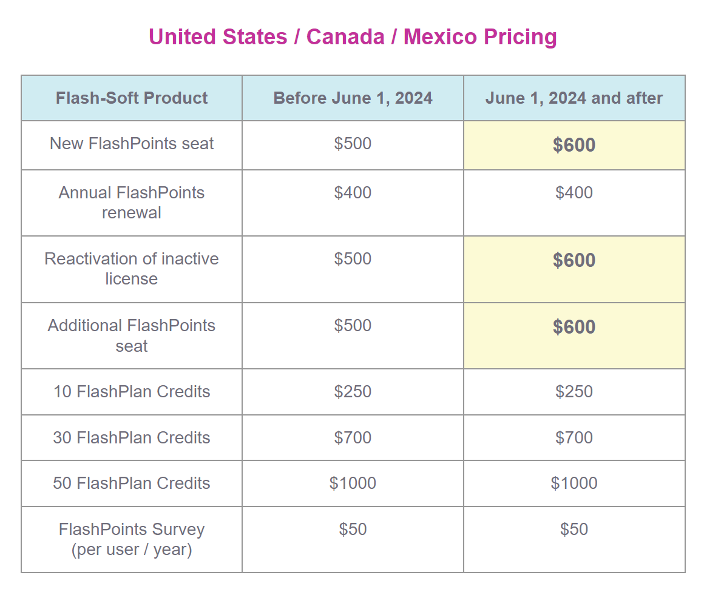Select the 50 FlashPlan Credits row label

click(x=132, y=483)
